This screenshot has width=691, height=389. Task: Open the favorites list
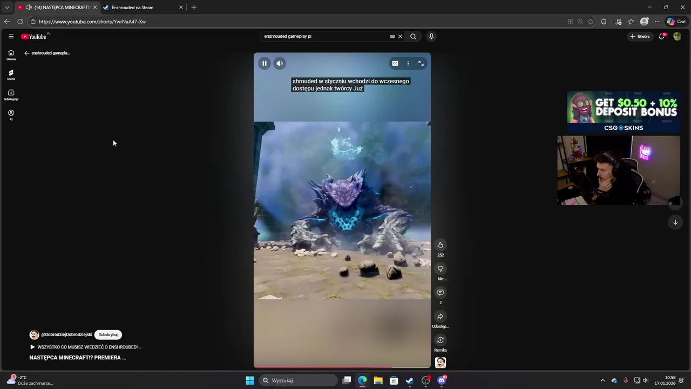631,22
